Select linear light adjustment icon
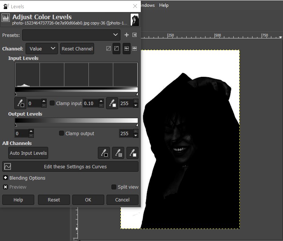The width and height of the screenshot is (283, 241). (x=108, y=49)
